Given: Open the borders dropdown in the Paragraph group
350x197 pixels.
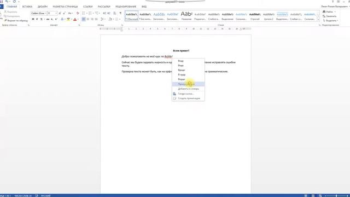Looking at the screenshot, I should pyautogui.click(x=120, y=20).
